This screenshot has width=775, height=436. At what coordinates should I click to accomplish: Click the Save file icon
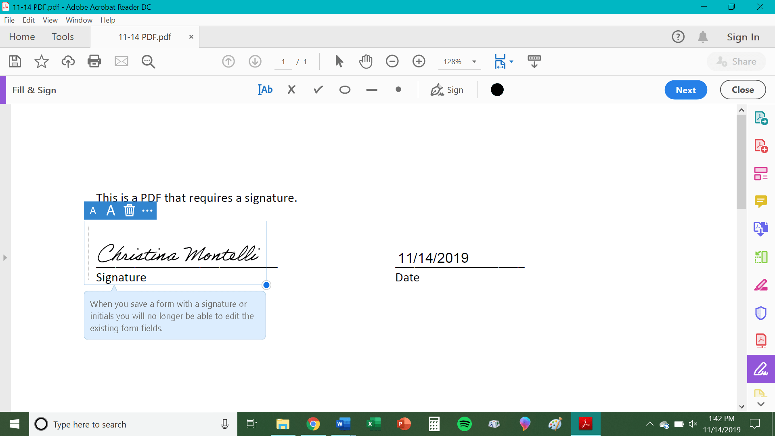[15, 61]
